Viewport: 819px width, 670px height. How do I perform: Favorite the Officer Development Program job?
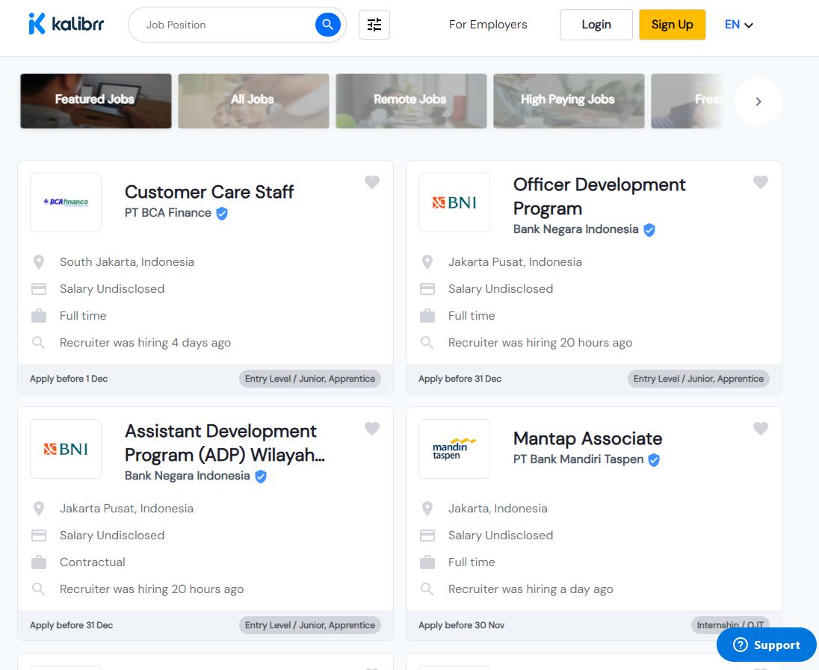(x=761, y=182)
